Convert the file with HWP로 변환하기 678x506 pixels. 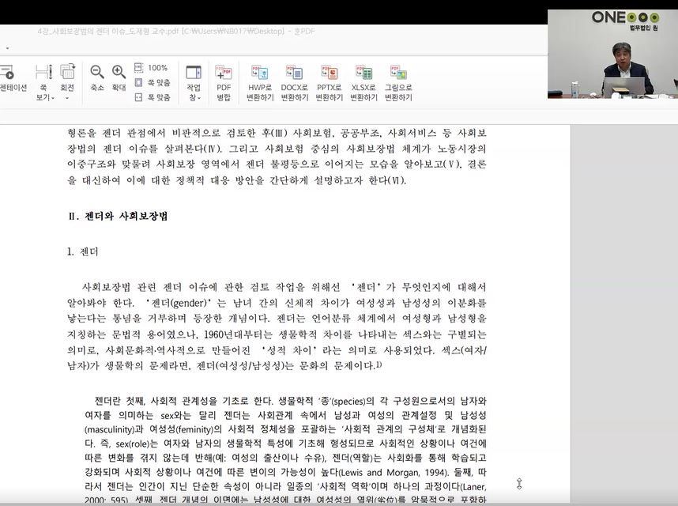260,83
